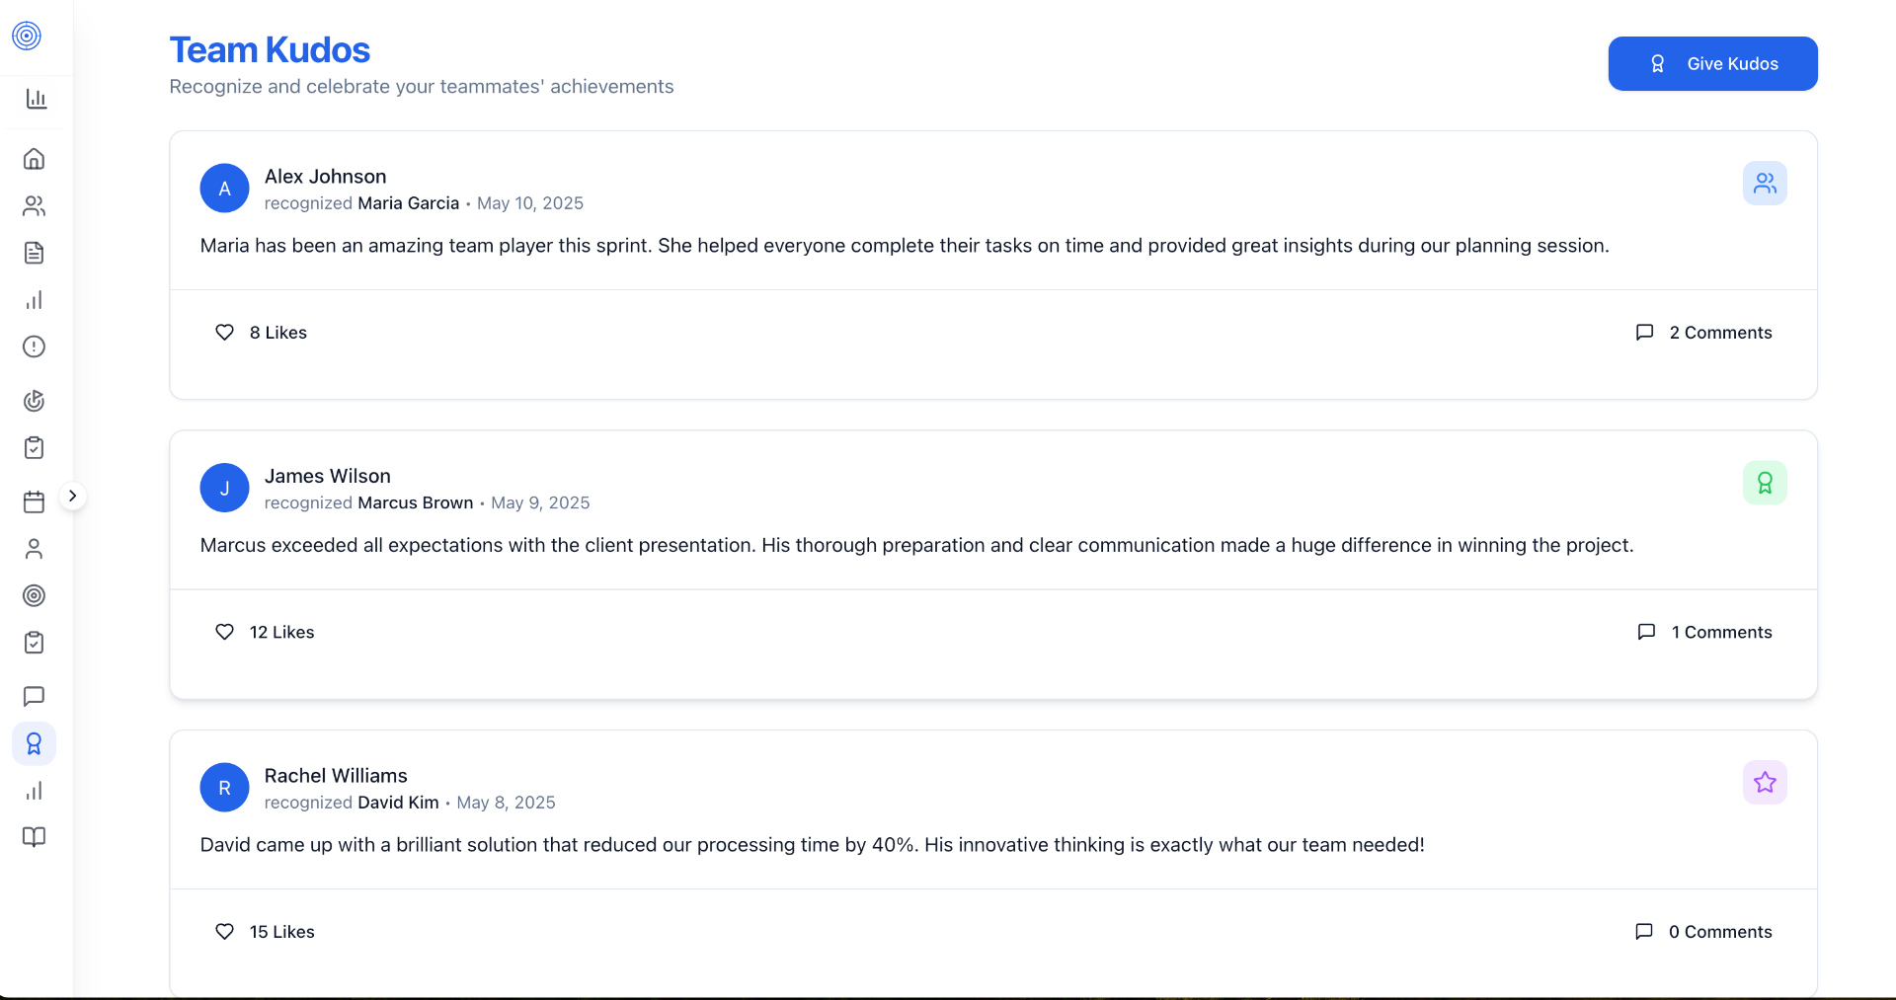Open the 2 Comments on Alex's post

point(1703,333)
